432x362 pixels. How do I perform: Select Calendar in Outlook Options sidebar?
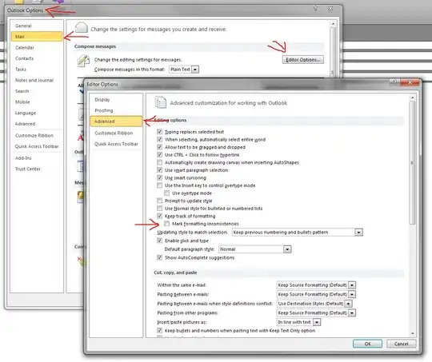(x=37, y=48)
